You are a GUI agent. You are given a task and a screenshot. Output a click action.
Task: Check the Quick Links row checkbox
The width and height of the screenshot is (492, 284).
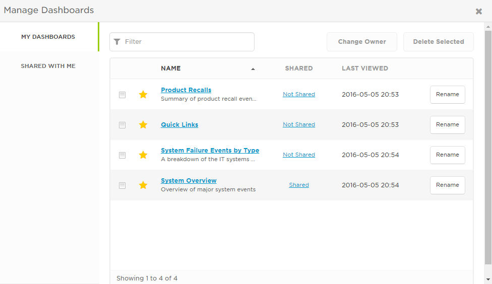point(122,125)
